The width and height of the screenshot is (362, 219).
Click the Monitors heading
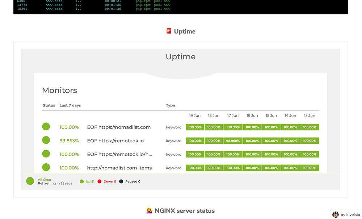(60, 90)
